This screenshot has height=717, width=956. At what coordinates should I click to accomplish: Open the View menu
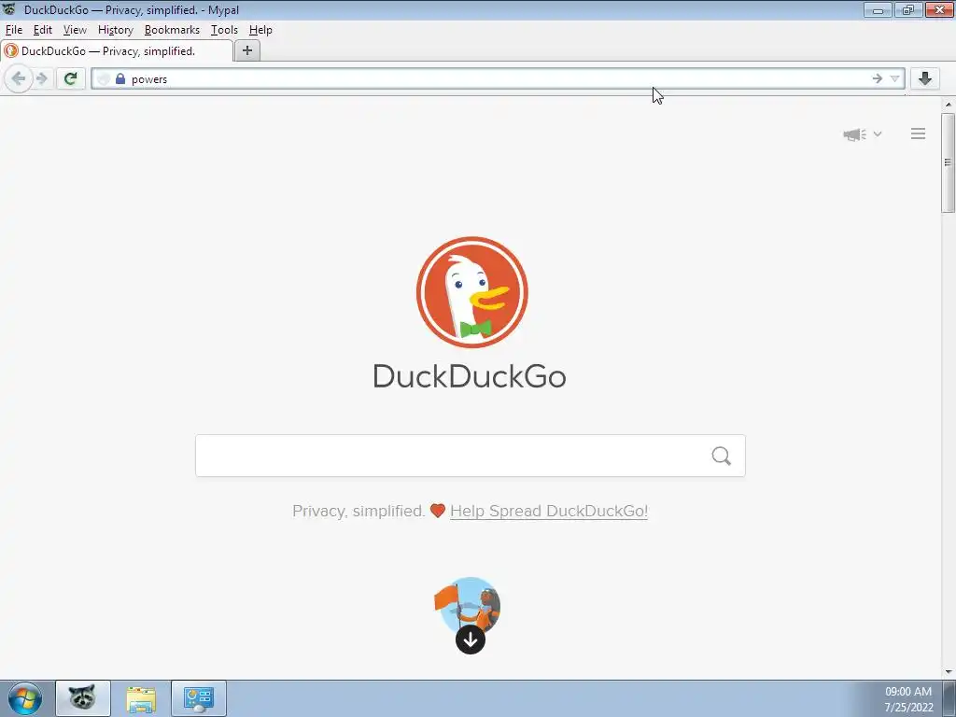tap(75, 30)
